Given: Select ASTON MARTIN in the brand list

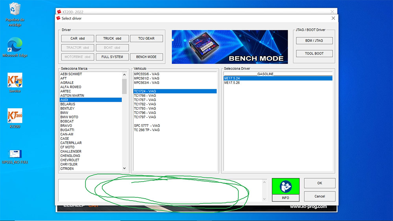Looking at the screenshot, I should point(91,96).
